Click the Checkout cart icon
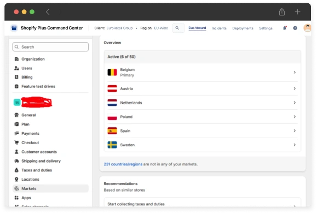The height and width of the screenshot is (214, 317). coord(16,142)
